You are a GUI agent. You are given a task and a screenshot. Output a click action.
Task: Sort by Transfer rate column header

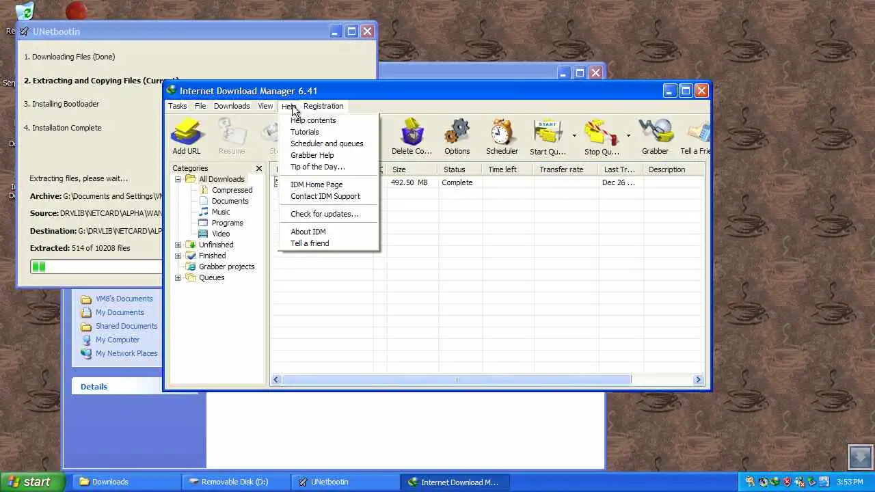coord(566,169)
